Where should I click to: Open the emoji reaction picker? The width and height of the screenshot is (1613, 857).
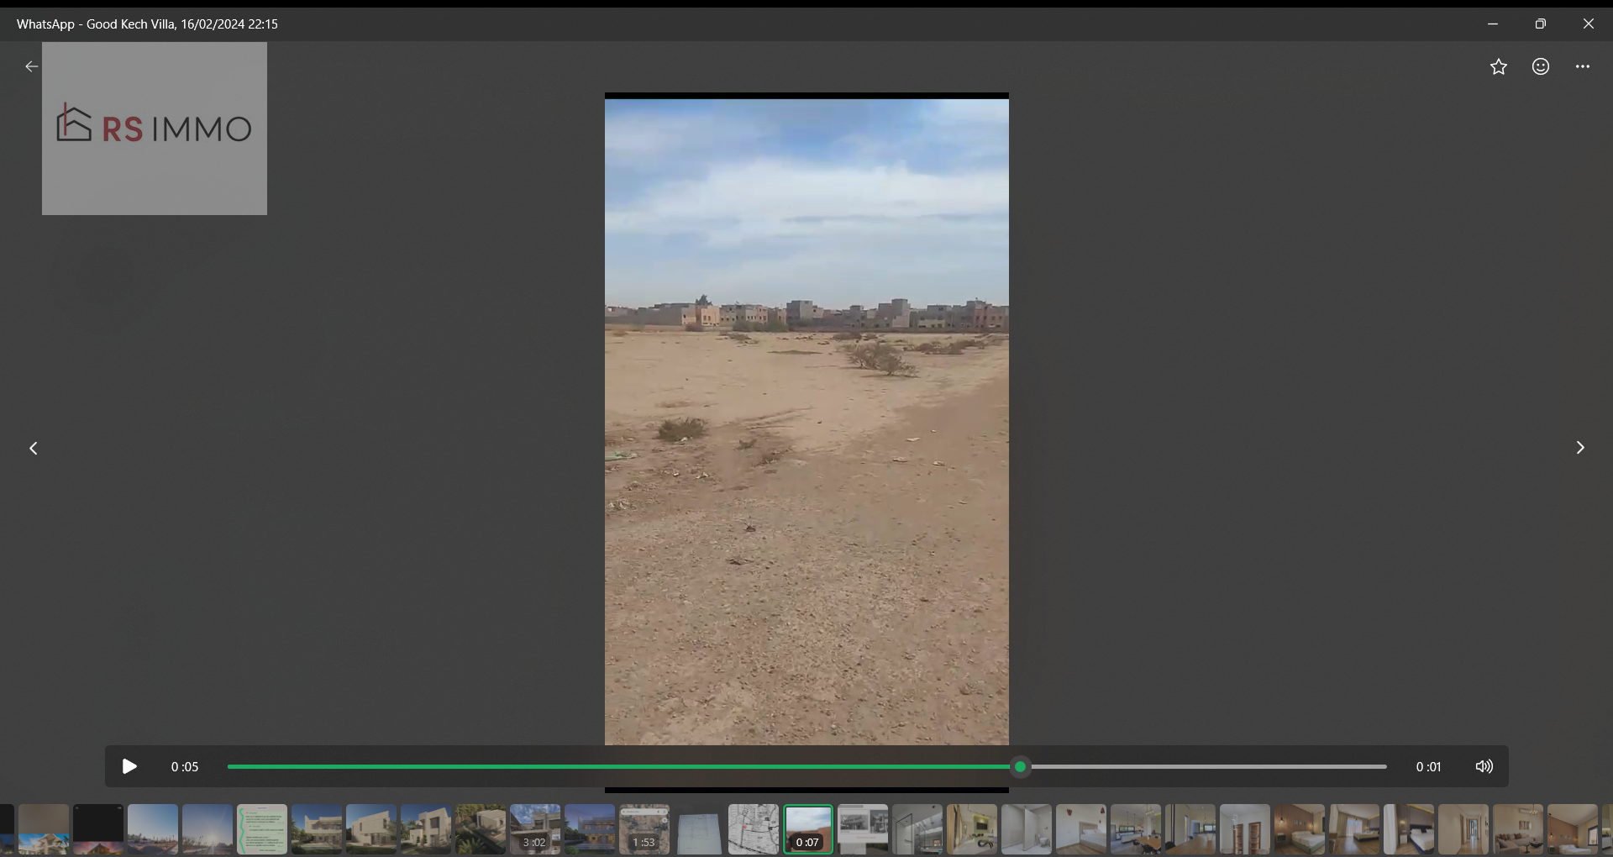(x=1541, y=66)
